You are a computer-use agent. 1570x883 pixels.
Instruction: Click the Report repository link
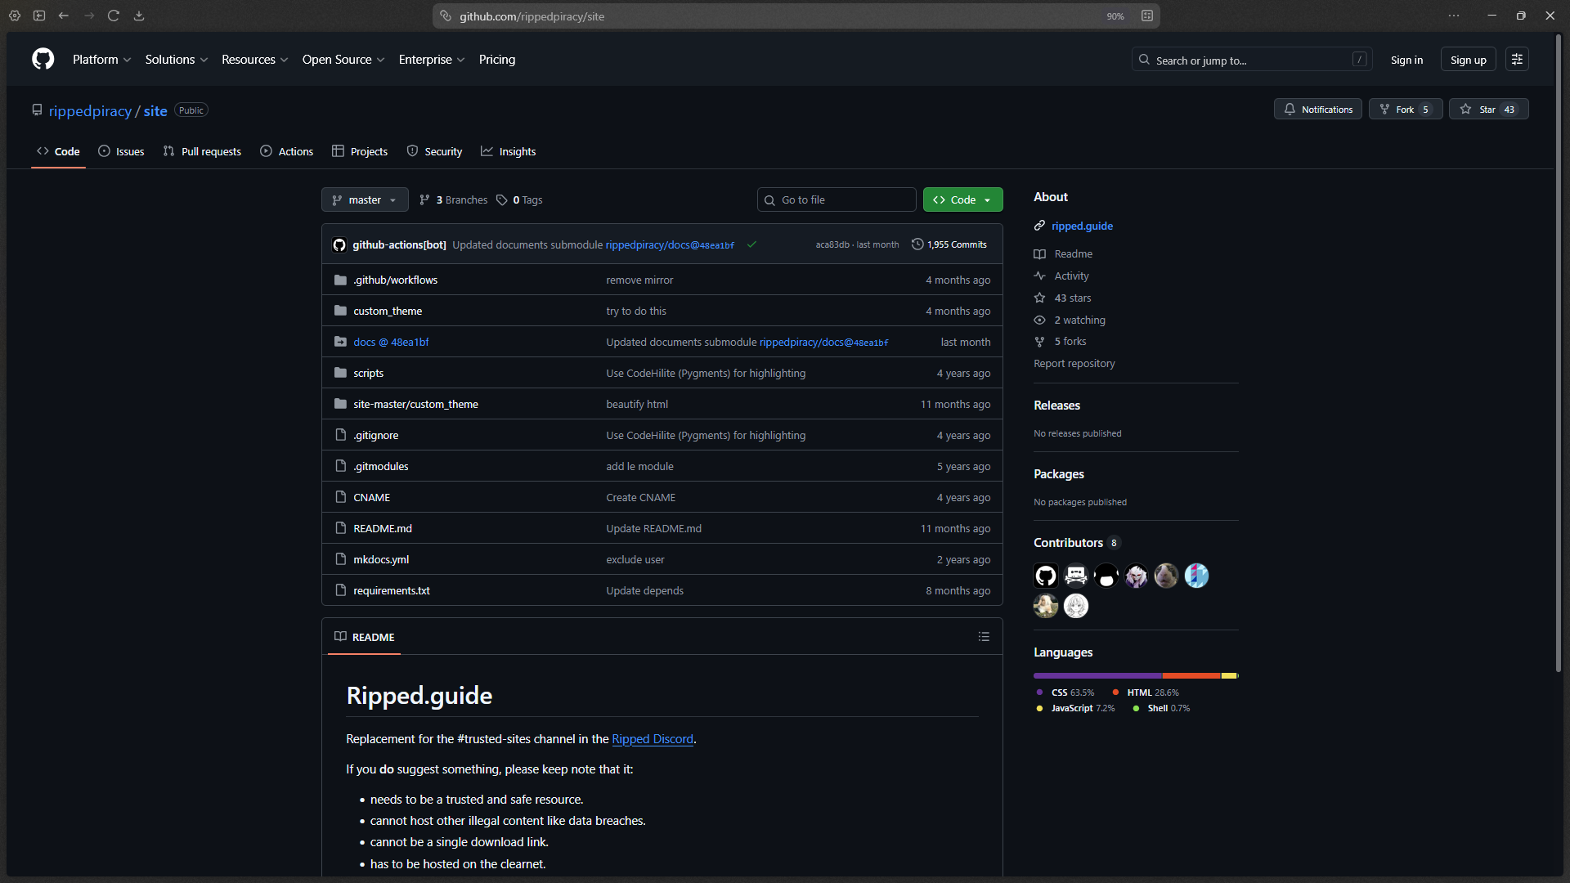[x=1074, y=363]
